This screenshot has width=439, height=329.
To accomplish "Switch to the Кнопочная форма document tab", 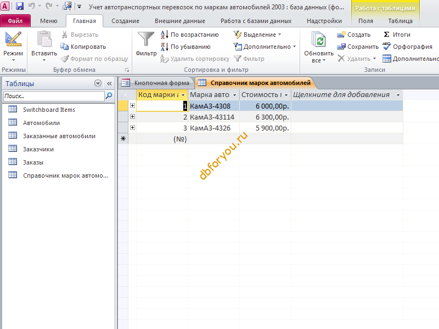I will click(x=156, y=83).
